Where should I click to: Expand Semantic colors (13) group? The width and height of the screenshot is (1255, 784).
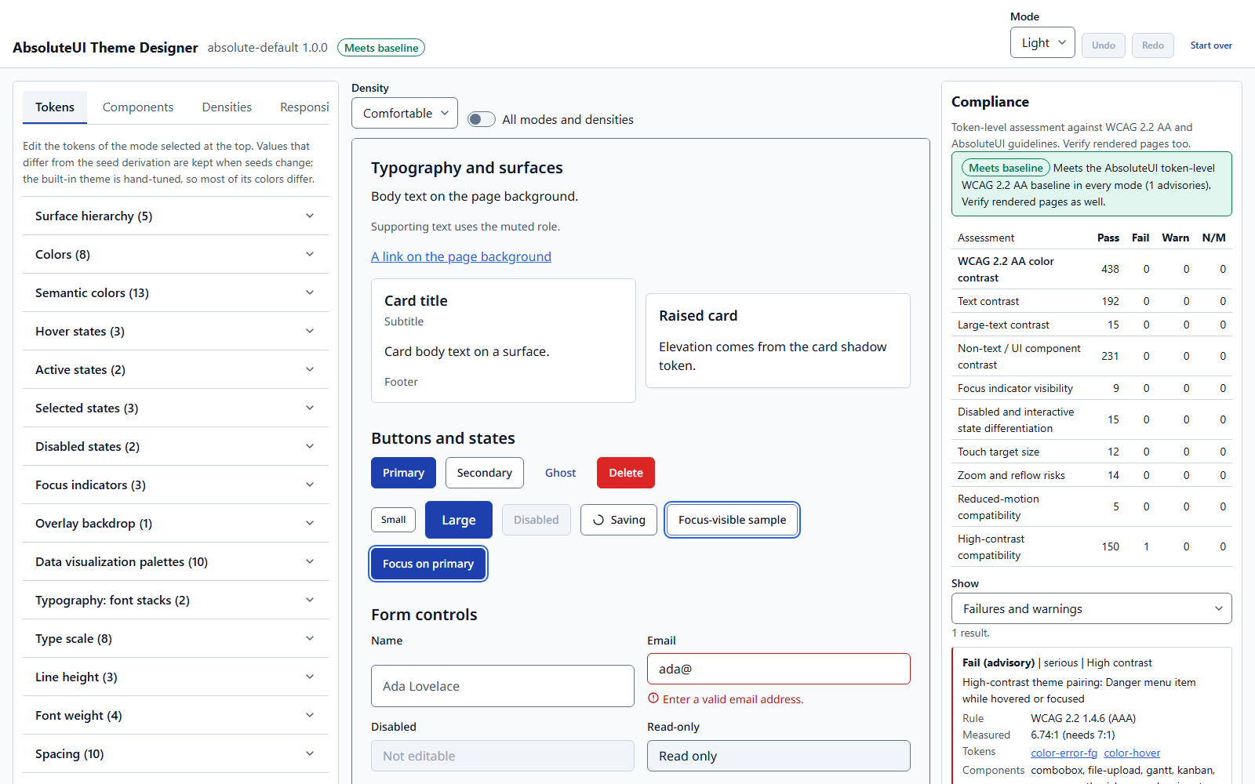pos(176,292)
